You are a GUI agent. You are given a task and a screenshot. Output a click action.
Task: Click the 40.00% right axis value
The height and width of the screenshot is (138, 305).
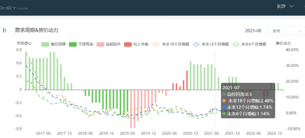tap(292, 50)
